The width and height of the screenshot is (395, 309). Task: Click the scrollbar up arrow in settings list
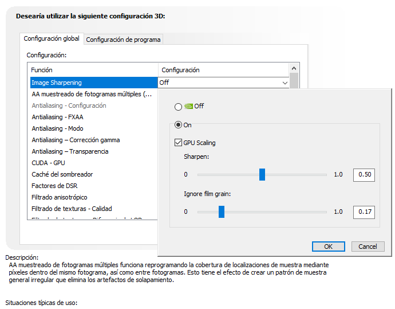[x=294, y=68]
